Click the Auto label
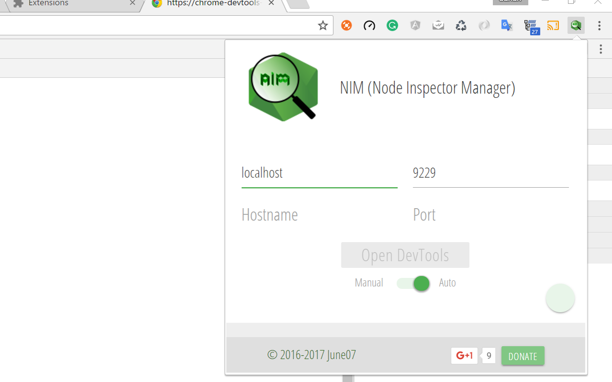 [x=448, y=283]
